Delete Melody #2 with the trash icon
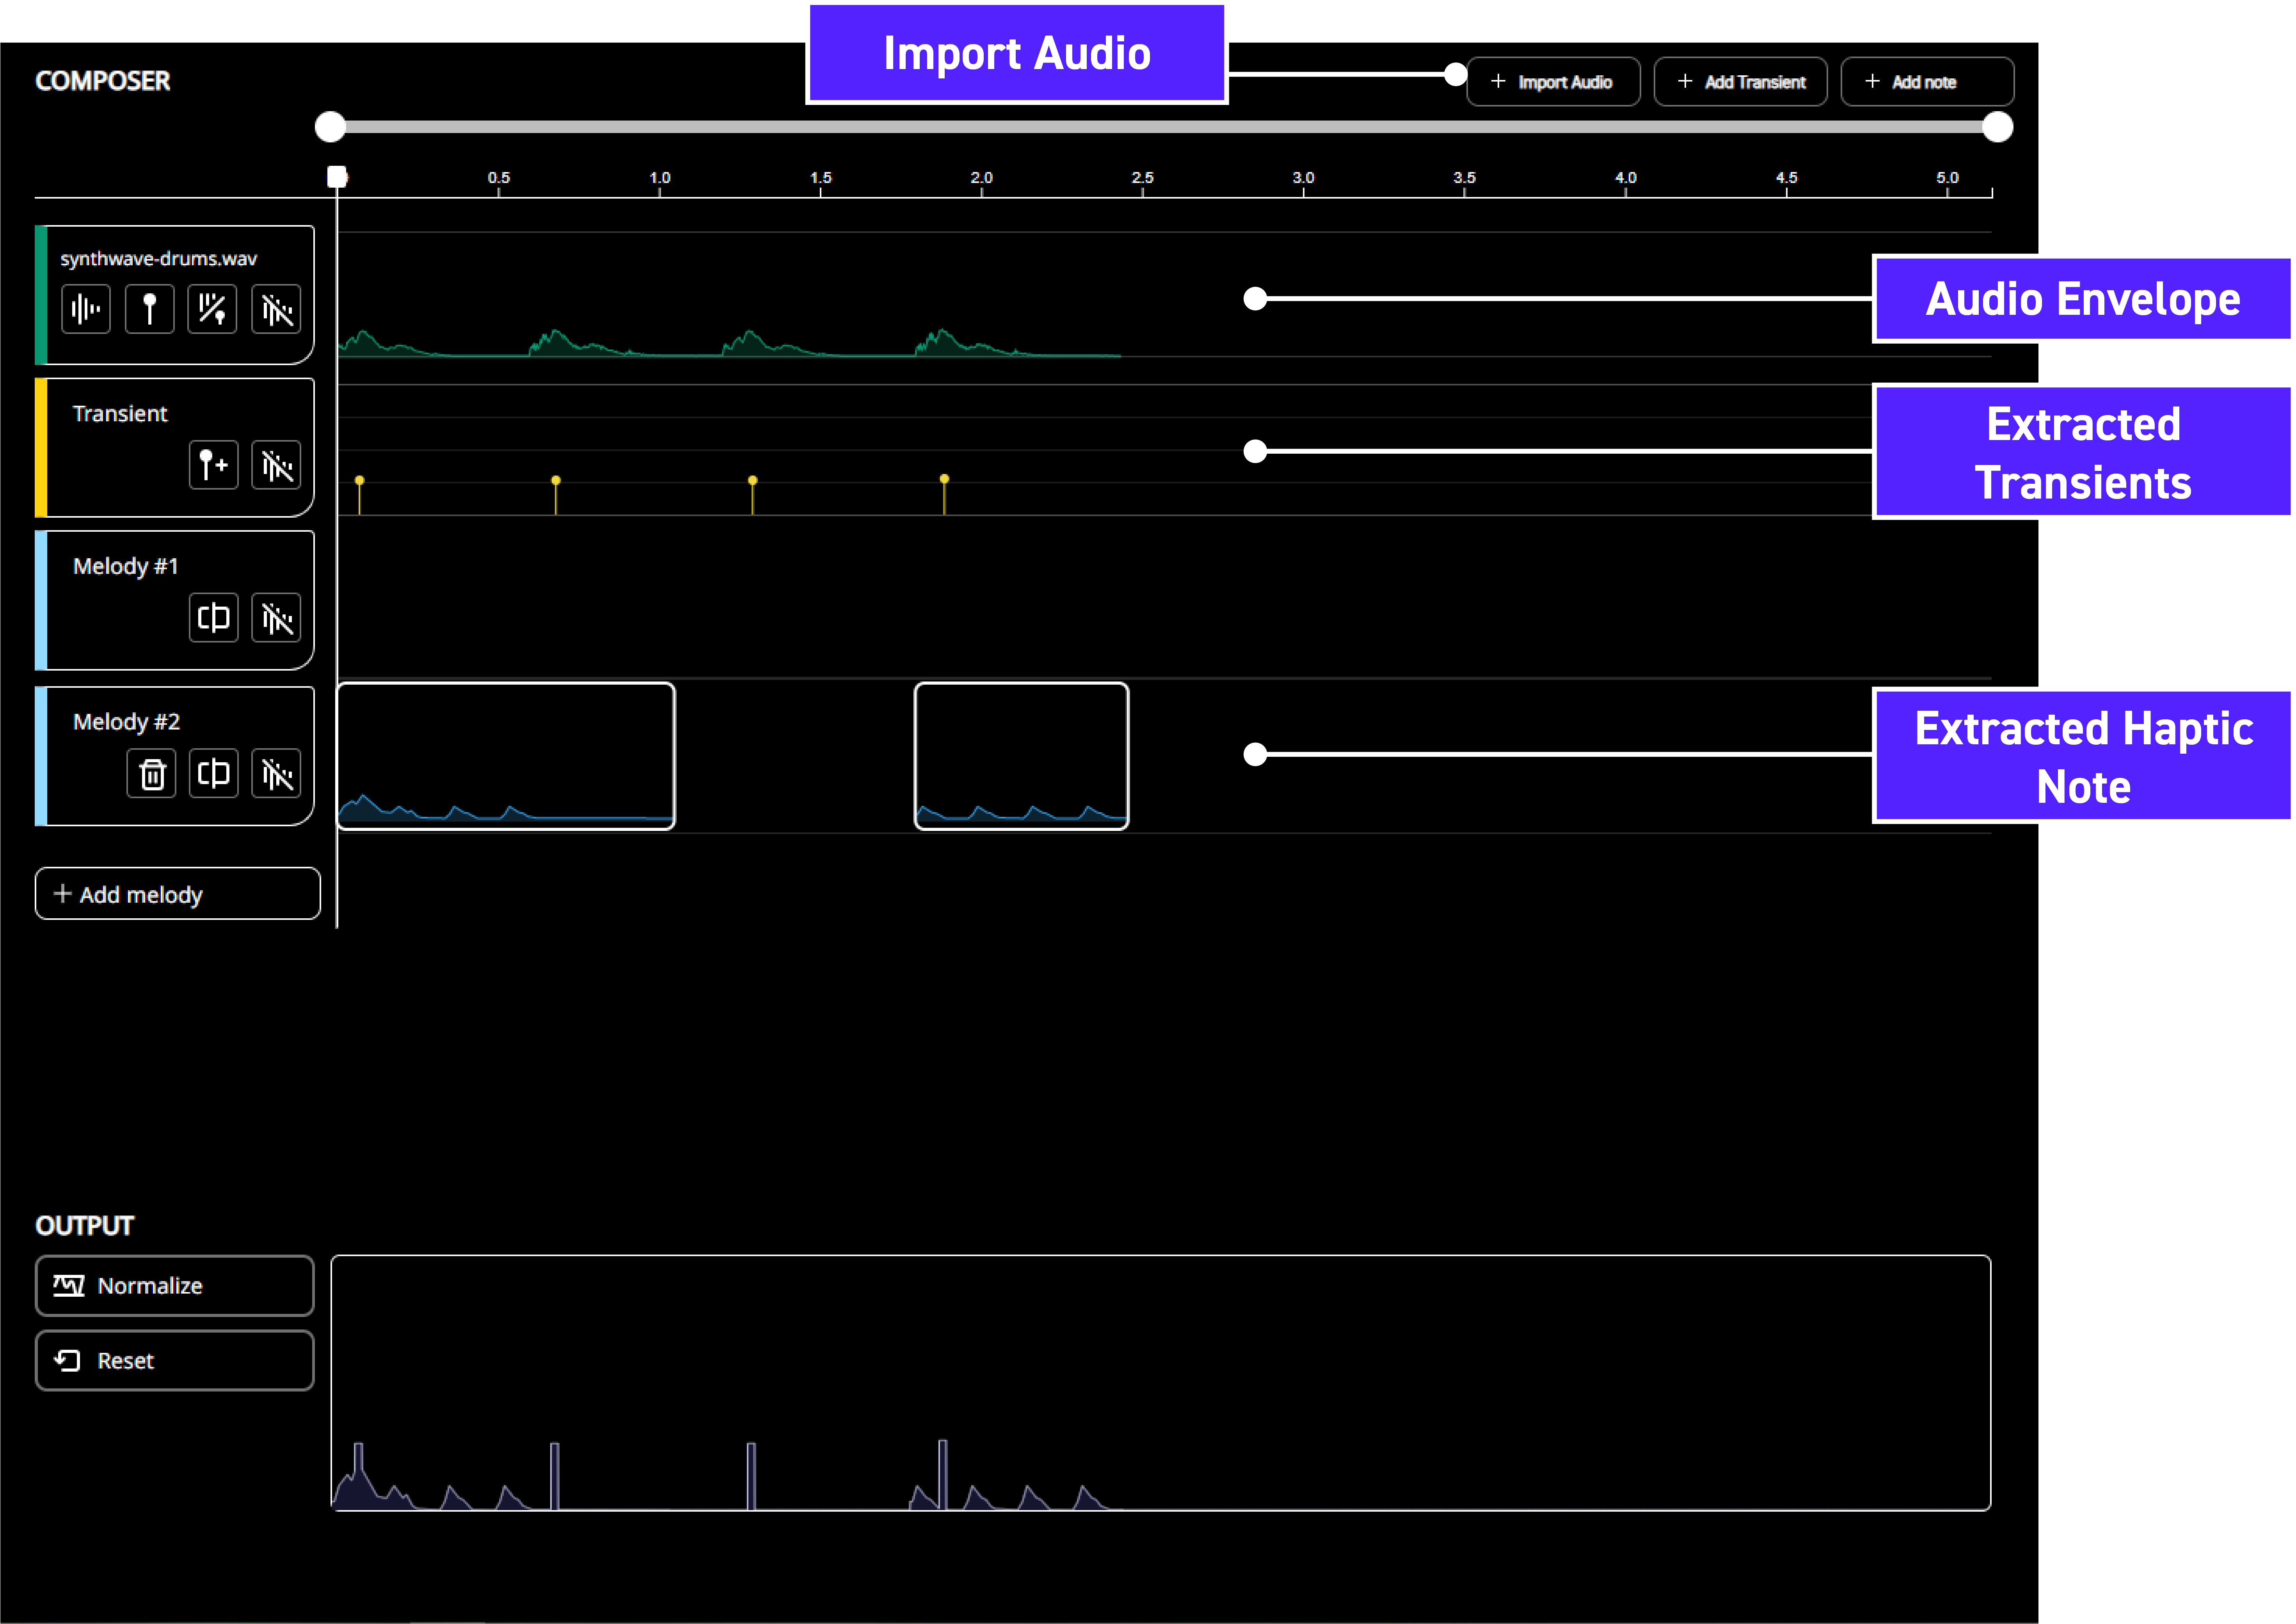This screenshot has height=1624, width=2296. (x=152, y=774)
